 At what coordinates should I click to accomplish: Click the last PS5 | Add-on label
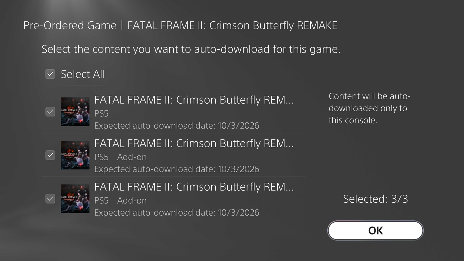point(120,200)
